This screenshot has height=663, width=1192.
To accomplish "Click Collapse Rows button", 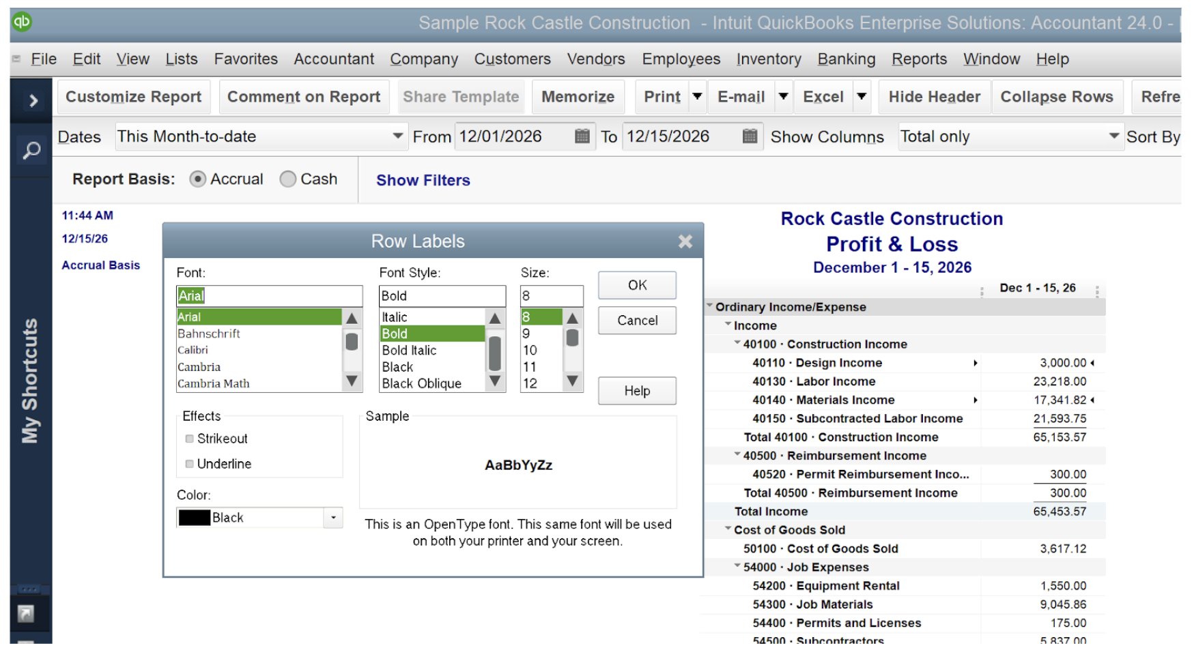I will click(x=1057, y=97).
